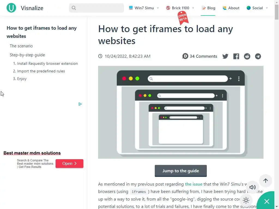Viewport: 279px width, 209px height.
Task: Click the About menu icon
Action: tap(225, 8)
